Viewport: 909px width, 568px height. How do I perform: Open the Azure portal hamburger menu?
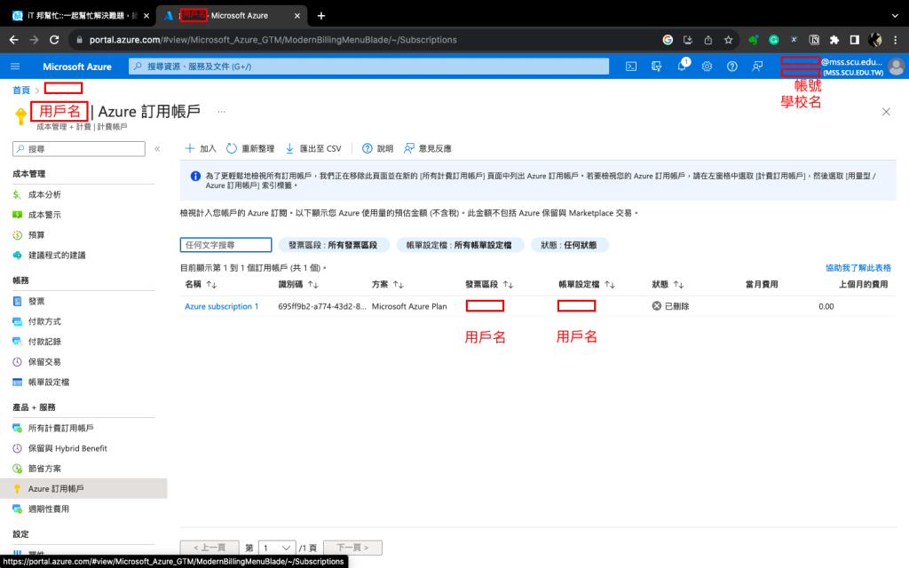click(x=16, y=67)
